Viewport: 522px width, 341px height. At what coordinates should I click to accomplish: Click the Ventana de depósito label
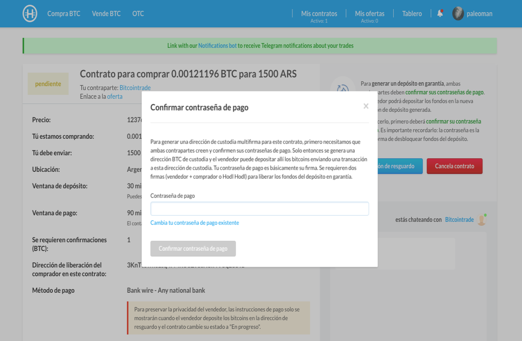tap(60, 186)
